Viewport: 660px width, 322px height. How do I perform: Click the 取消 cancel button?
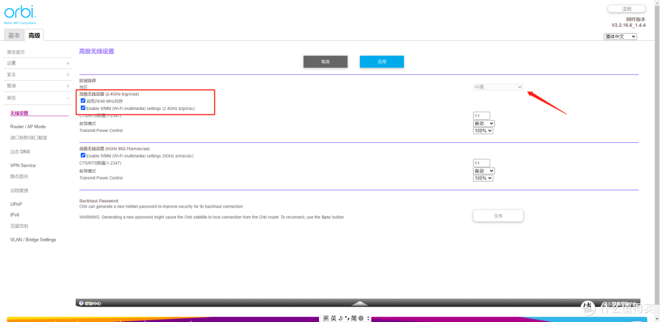[x=325, y=62]
